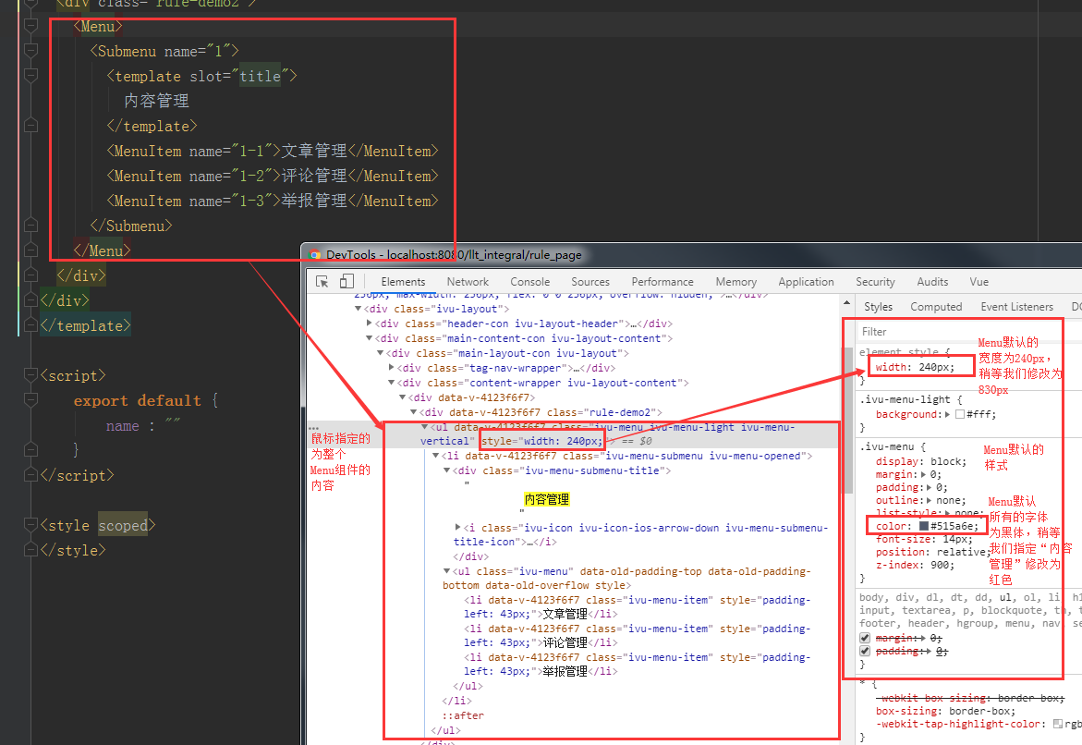Open the Memory tab

tap(736, 282)
